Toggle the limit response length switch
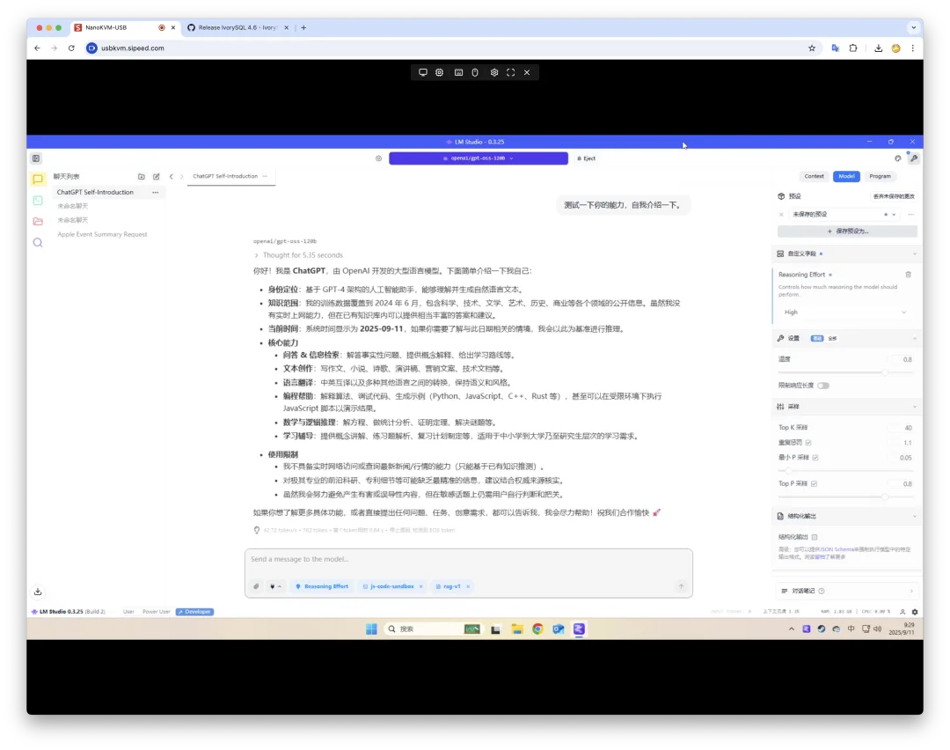The width and height of the screenshot is (950, 750). pyautogui.click(x=822, y=386)
